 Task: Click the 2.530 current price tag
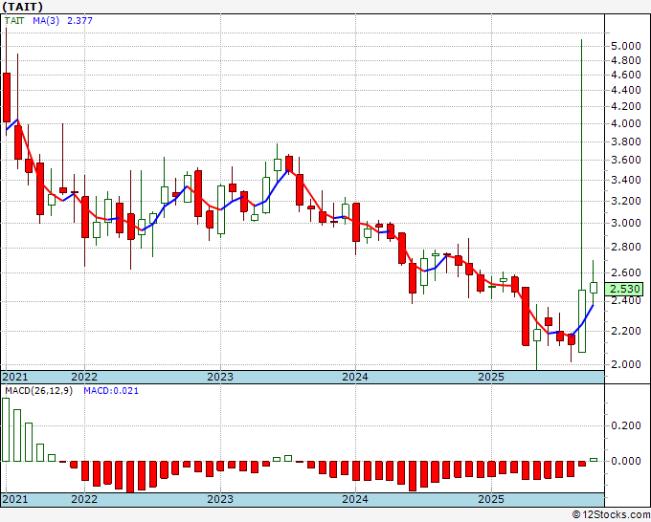coord(623,289)
